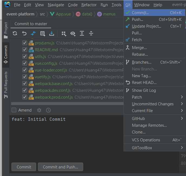Uncheck the utils.js checkbox
Viewport: 186px width, 176px height.
[x=25, y=56]
